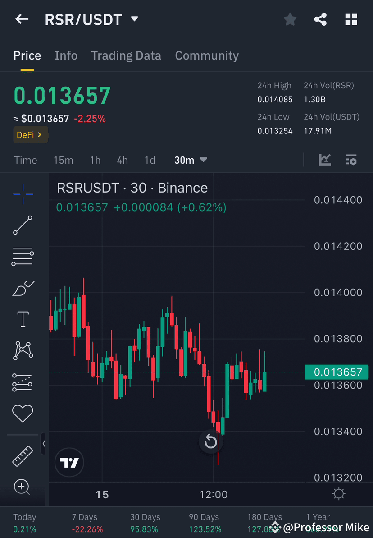Open the DeFi category link
The height and width of the screenshot is (538, 373).
(x=30, y=134)
